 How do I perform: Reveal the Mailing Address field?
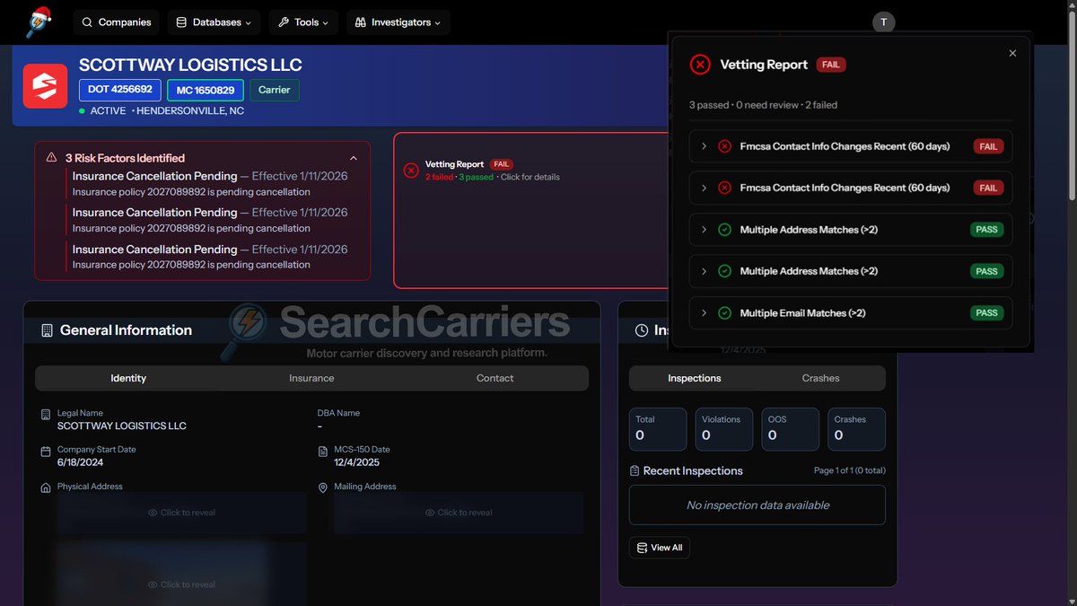[x=459, y=513]
